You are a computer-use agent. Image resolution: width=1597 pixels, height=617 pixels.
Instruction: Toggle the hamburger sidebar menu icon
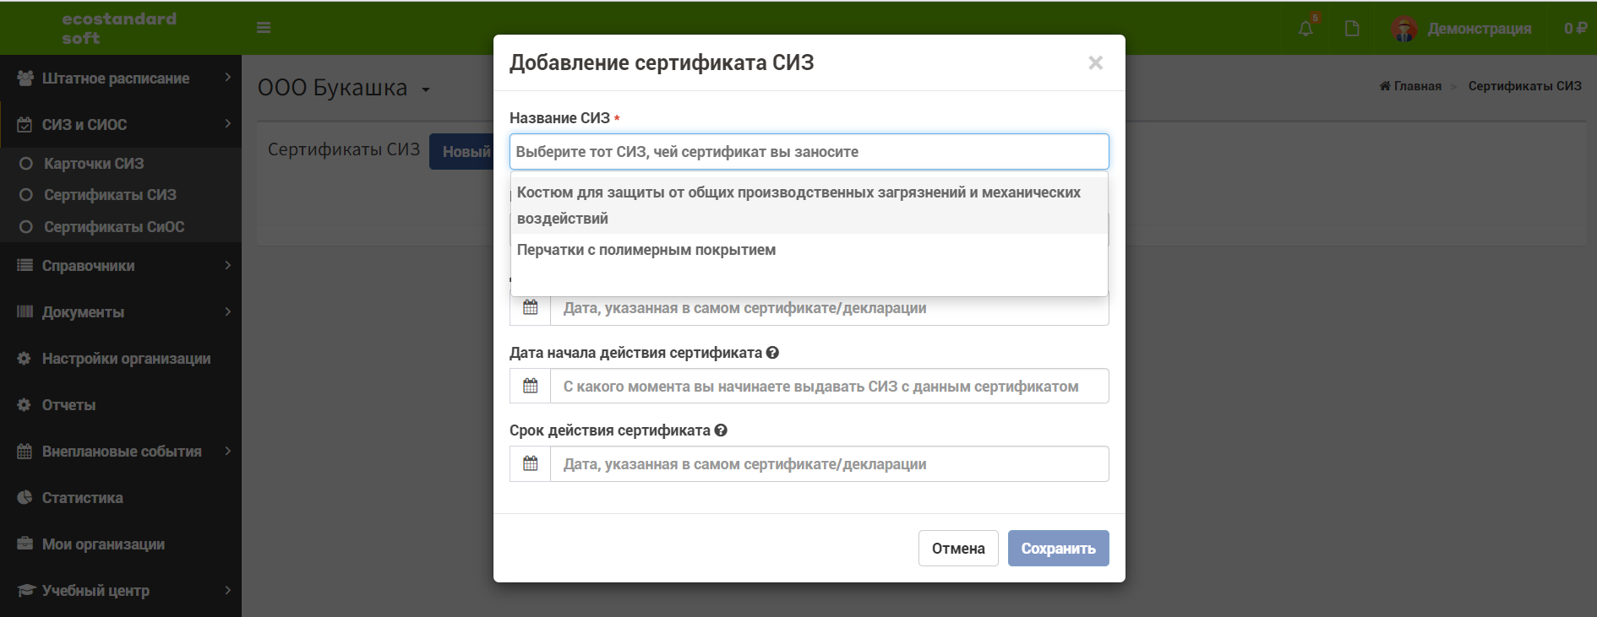(264, 28)
